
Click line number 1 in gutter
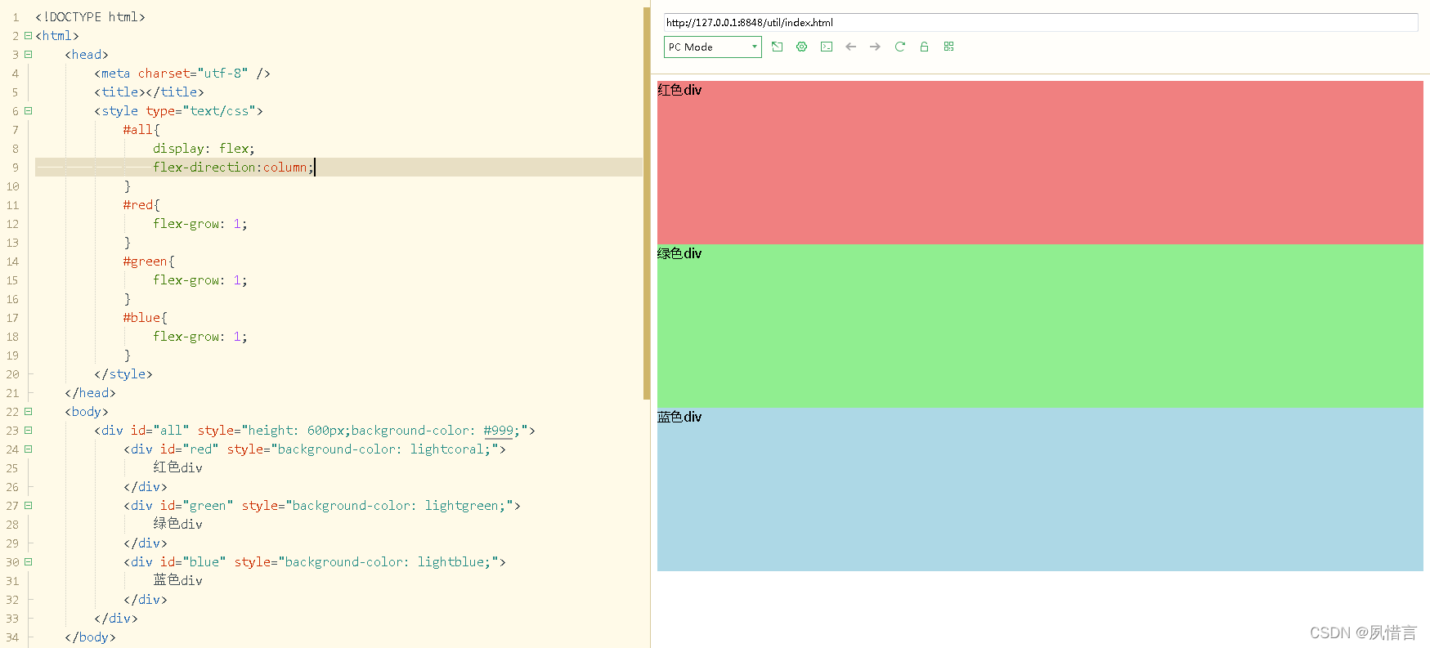pyautogui.click(x=15, y=17)
